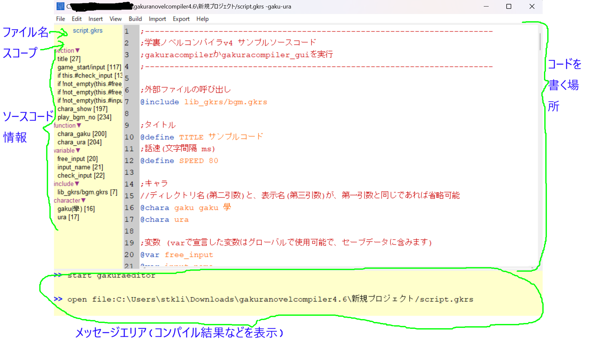Collapse the include group

pyautogui.click(x=77, y=184)
